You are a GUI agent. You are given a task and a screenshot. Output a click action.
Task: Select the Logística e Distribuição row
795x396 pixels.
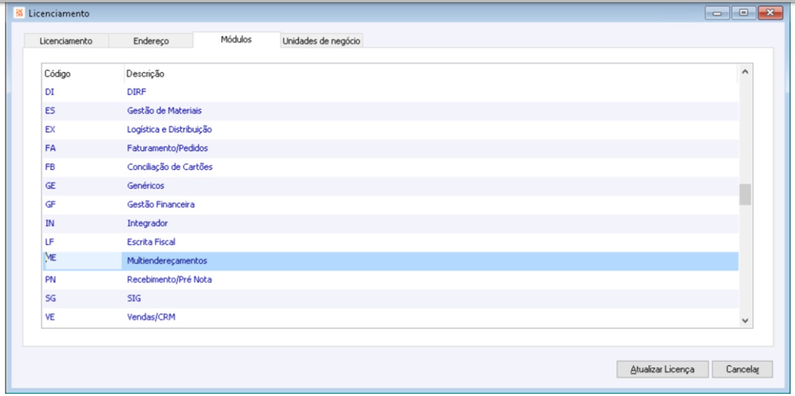click(x=390, y=130)
